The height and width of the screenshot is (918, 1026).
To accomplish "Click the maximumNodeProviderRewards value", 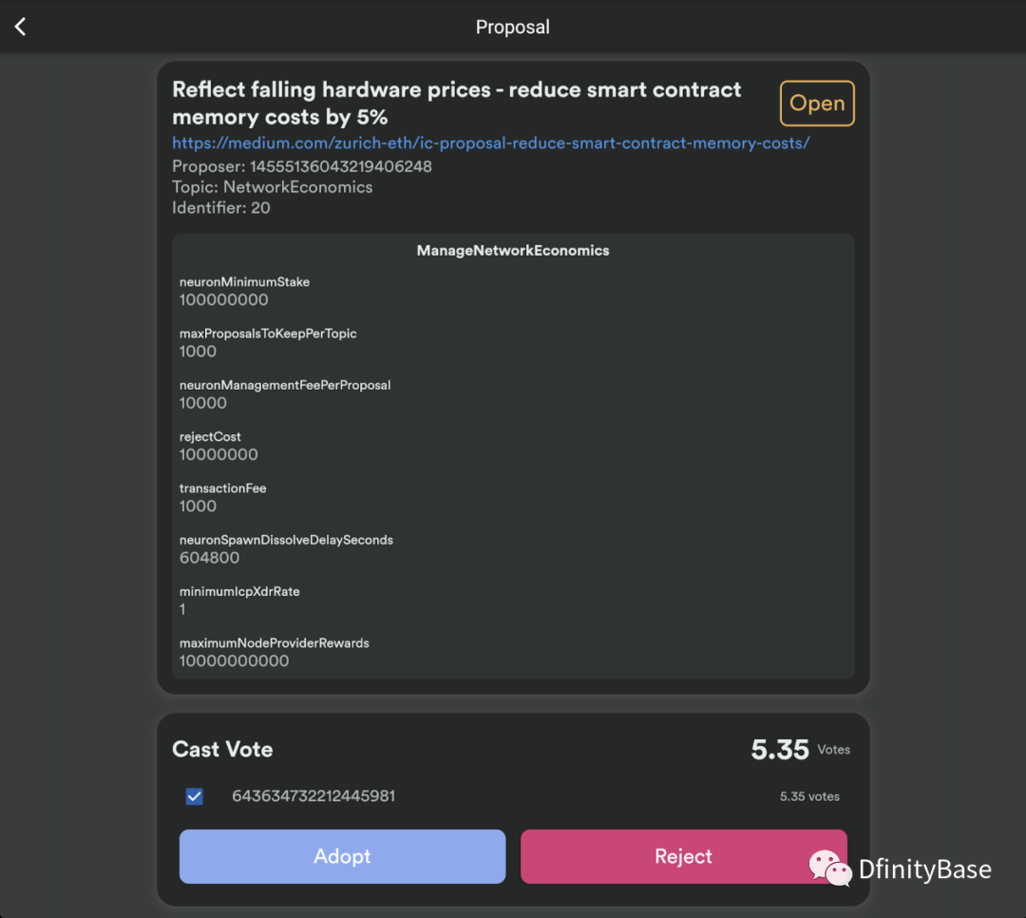I will point(235,661).
